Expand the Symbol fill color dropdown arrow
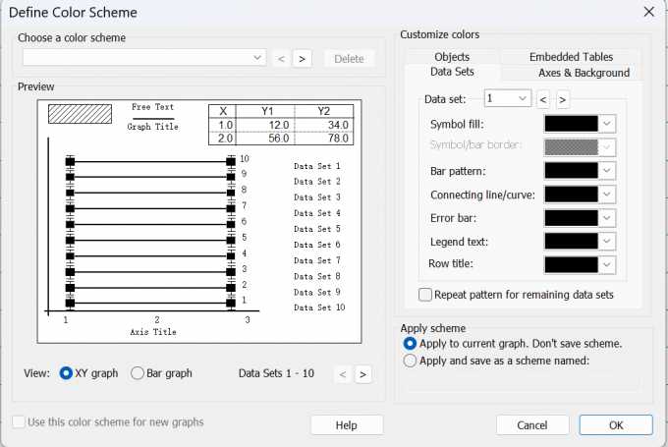The width and height of the screenshot is (668, 447). click(607, 124)
